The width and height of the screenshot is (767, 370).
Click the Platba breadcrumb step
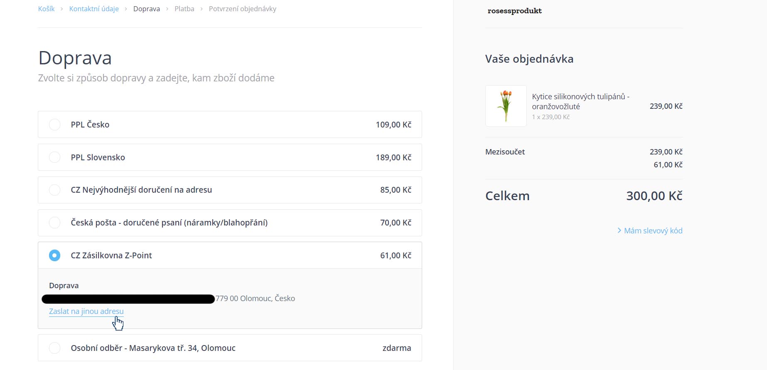tap(184, 9)
